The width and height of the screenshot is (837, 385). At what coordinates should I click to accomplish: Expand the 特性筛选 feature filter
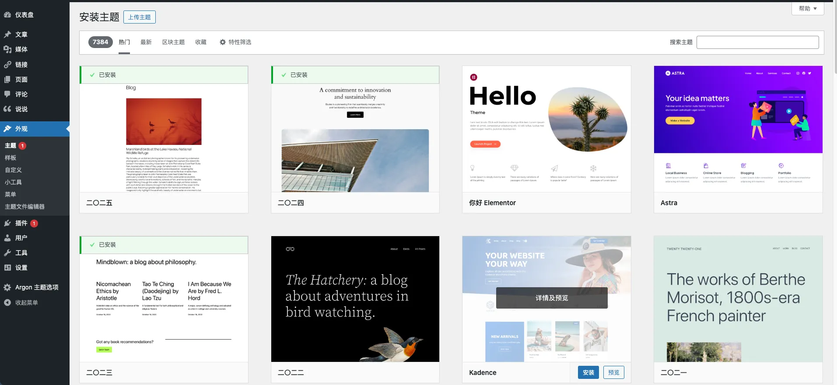(235, 42)
